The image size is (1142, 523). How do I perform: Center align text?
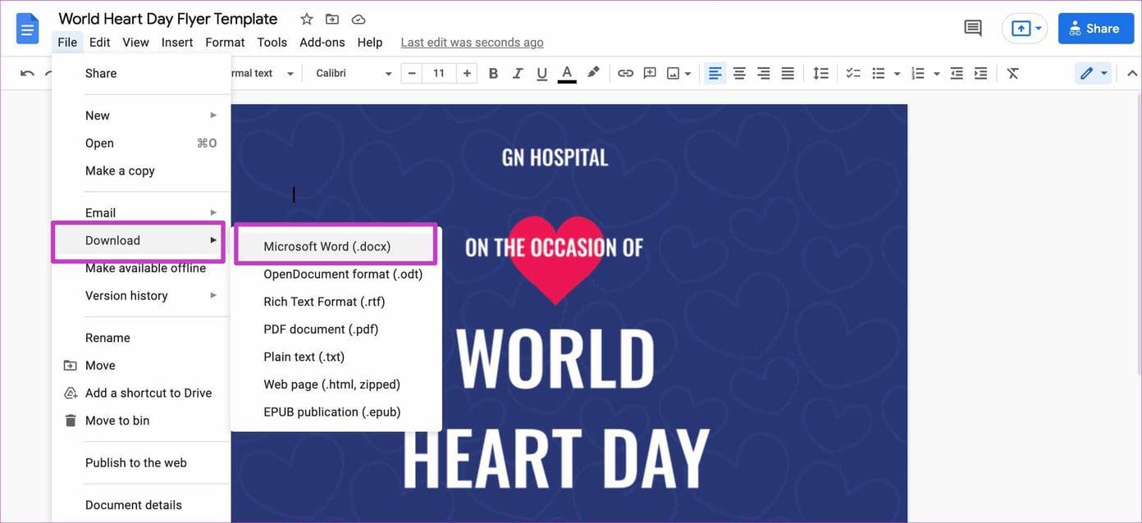(x=739, y=74)
